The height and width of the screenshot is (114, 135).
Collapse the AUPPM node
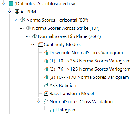click(x=9, y=12)
